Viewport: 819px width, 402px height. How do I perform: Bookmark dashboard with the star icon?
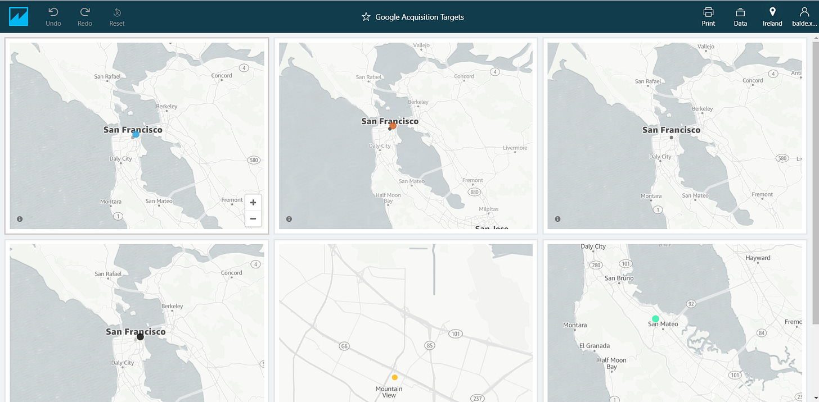366,17
